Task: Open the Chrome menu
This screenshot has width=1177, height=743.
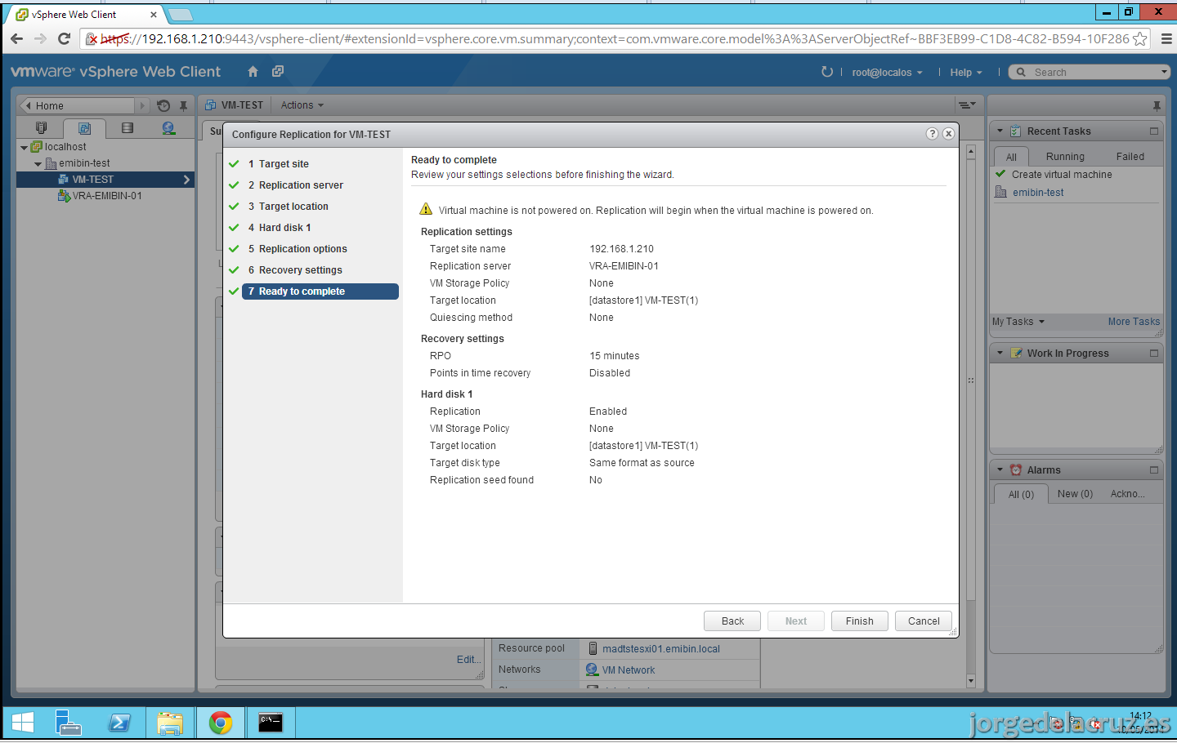Action: (x=1166, y=38)
